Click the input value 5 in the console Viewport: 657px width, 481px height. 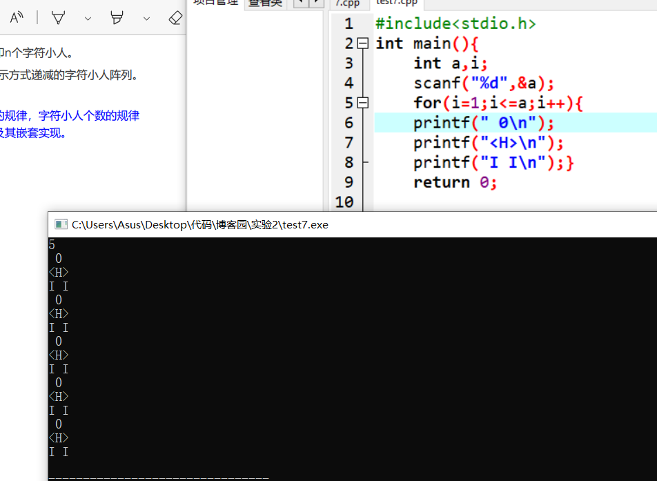(x=52, y=245)
